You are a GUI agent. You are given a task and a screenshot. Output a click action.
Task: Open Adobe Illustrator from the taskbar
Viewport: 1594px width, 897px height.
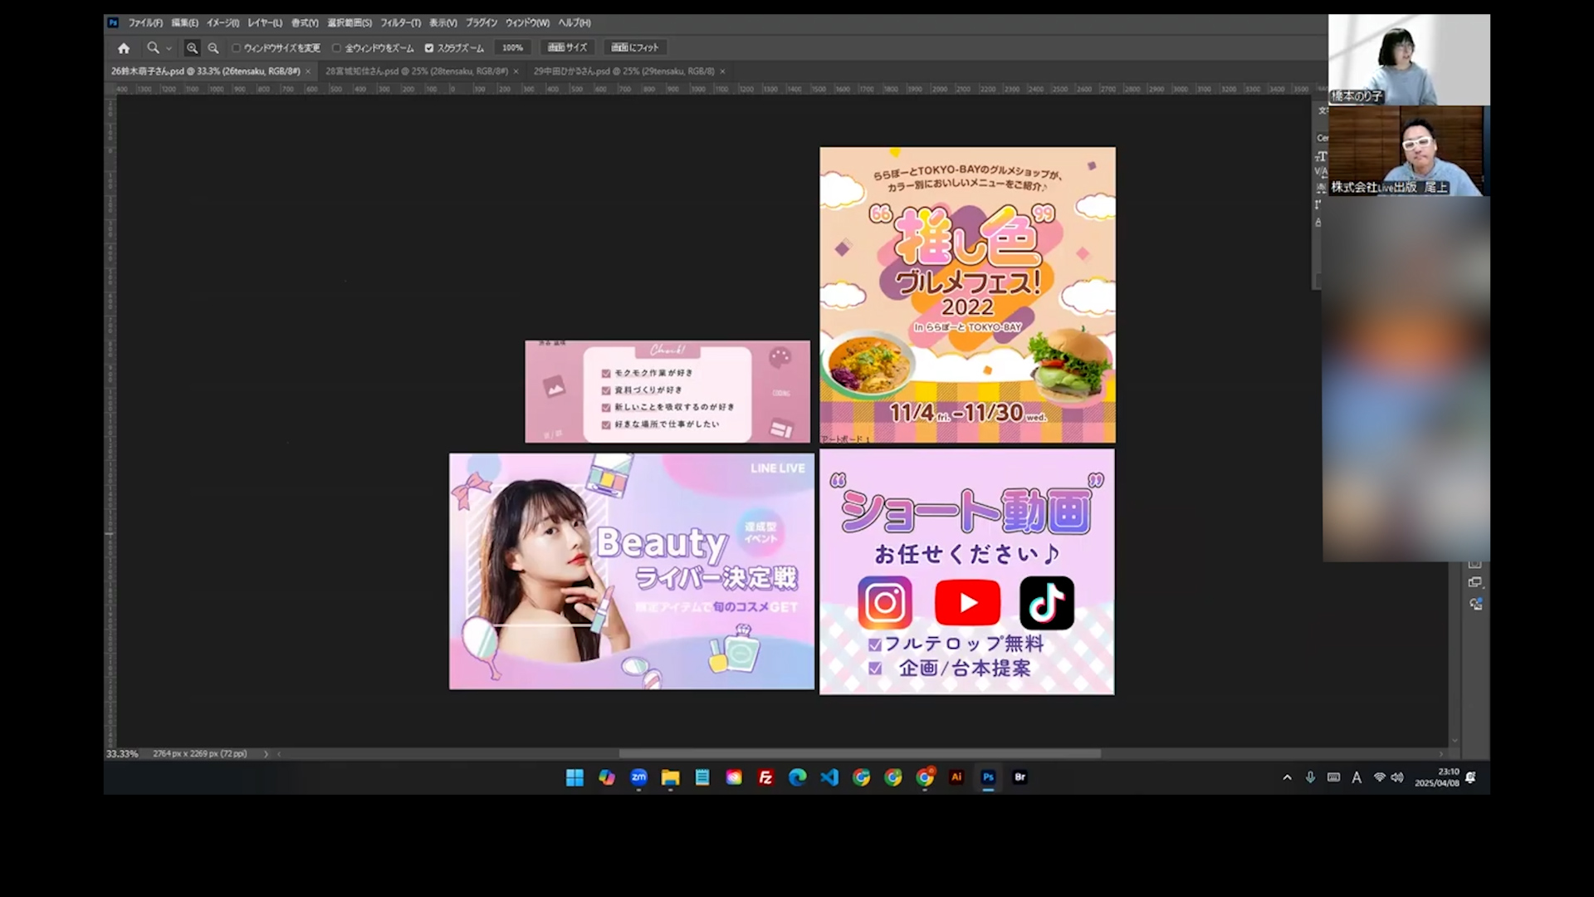tap(956, 777)
